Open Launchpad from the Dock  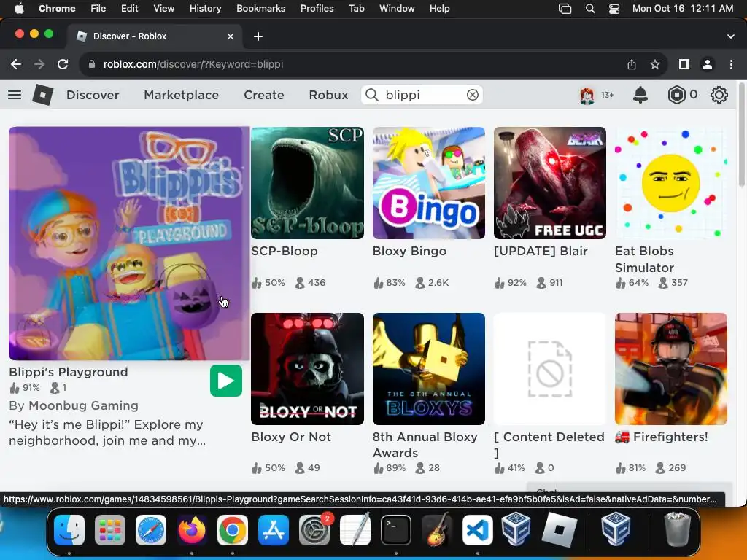point(110,529)
